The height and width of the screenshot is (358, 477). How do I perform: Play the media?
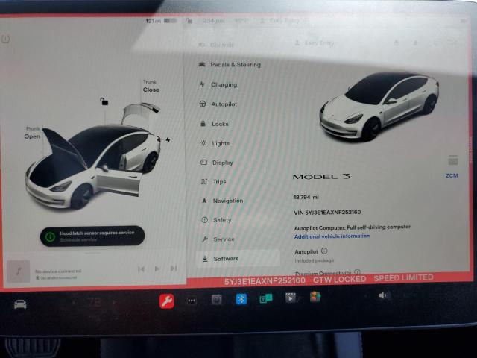click(x=157, y=268)
